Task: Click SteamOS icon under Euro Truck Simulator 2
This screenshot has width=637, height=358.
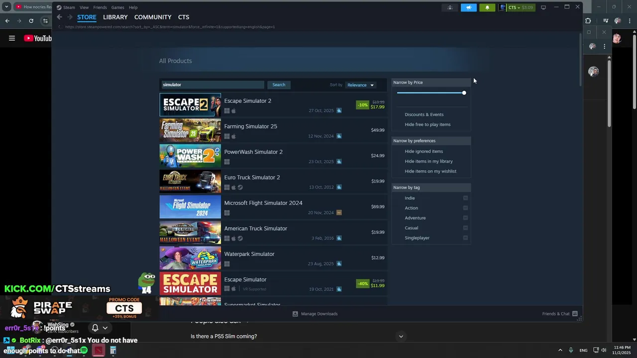Action: [x=240, y=187]
